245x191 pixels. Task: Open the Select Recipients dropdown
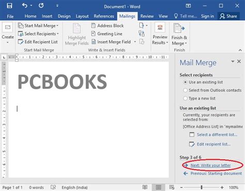click(38, 34)
